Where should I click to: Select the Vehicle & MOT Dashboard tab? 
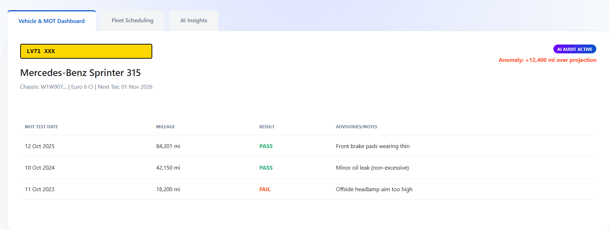[51, 21]
